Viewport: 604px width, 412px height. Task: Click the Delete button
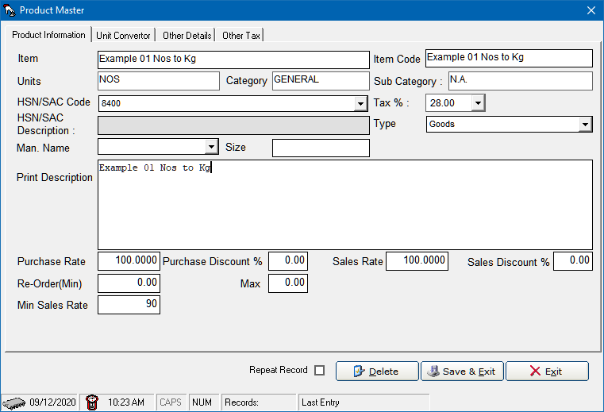pos(377,372)
